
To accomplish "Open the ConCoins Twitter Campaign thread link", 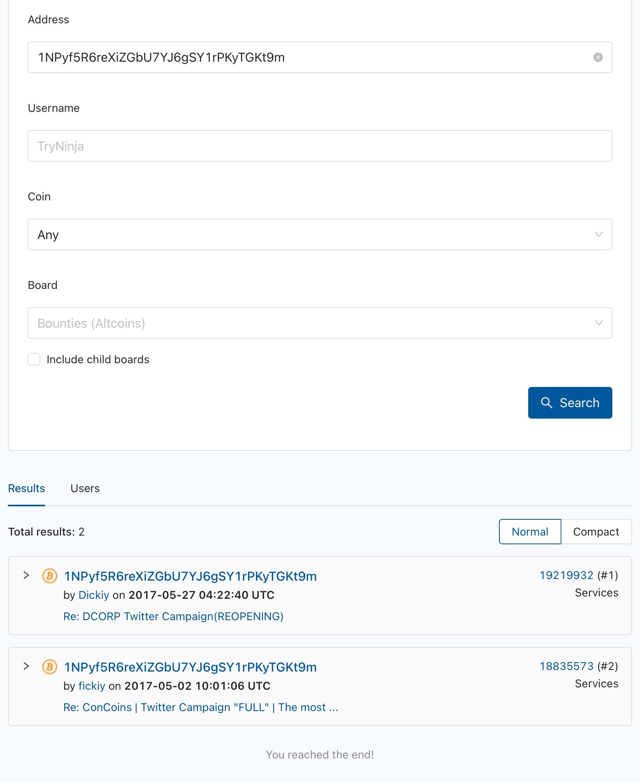I will tap(201, 707).
